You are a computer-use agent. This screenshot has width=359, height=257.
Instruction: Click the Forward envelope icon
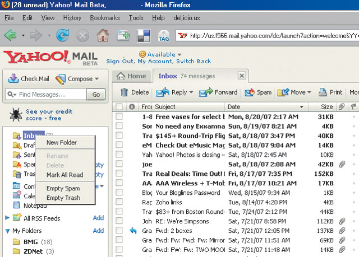[206, 92]
